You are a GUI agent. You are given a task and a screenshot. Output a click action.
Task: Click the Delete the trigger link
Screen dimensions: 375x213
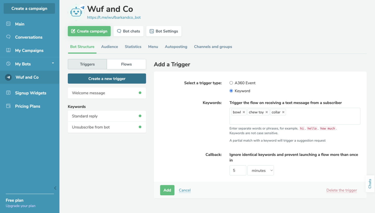[x=341, y=190]
